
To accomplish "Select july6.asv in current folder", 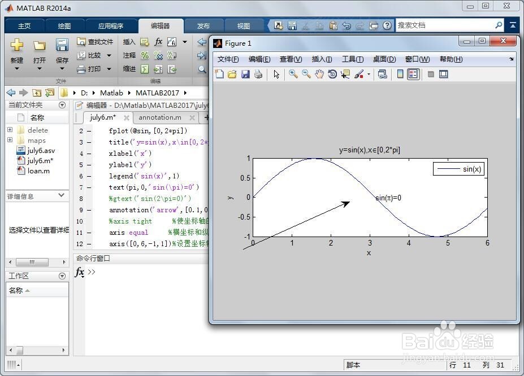I will [x=36, y=151].
